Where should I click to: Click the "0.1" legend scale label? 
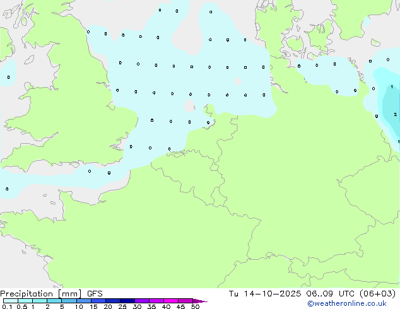[x=7, y=306]
